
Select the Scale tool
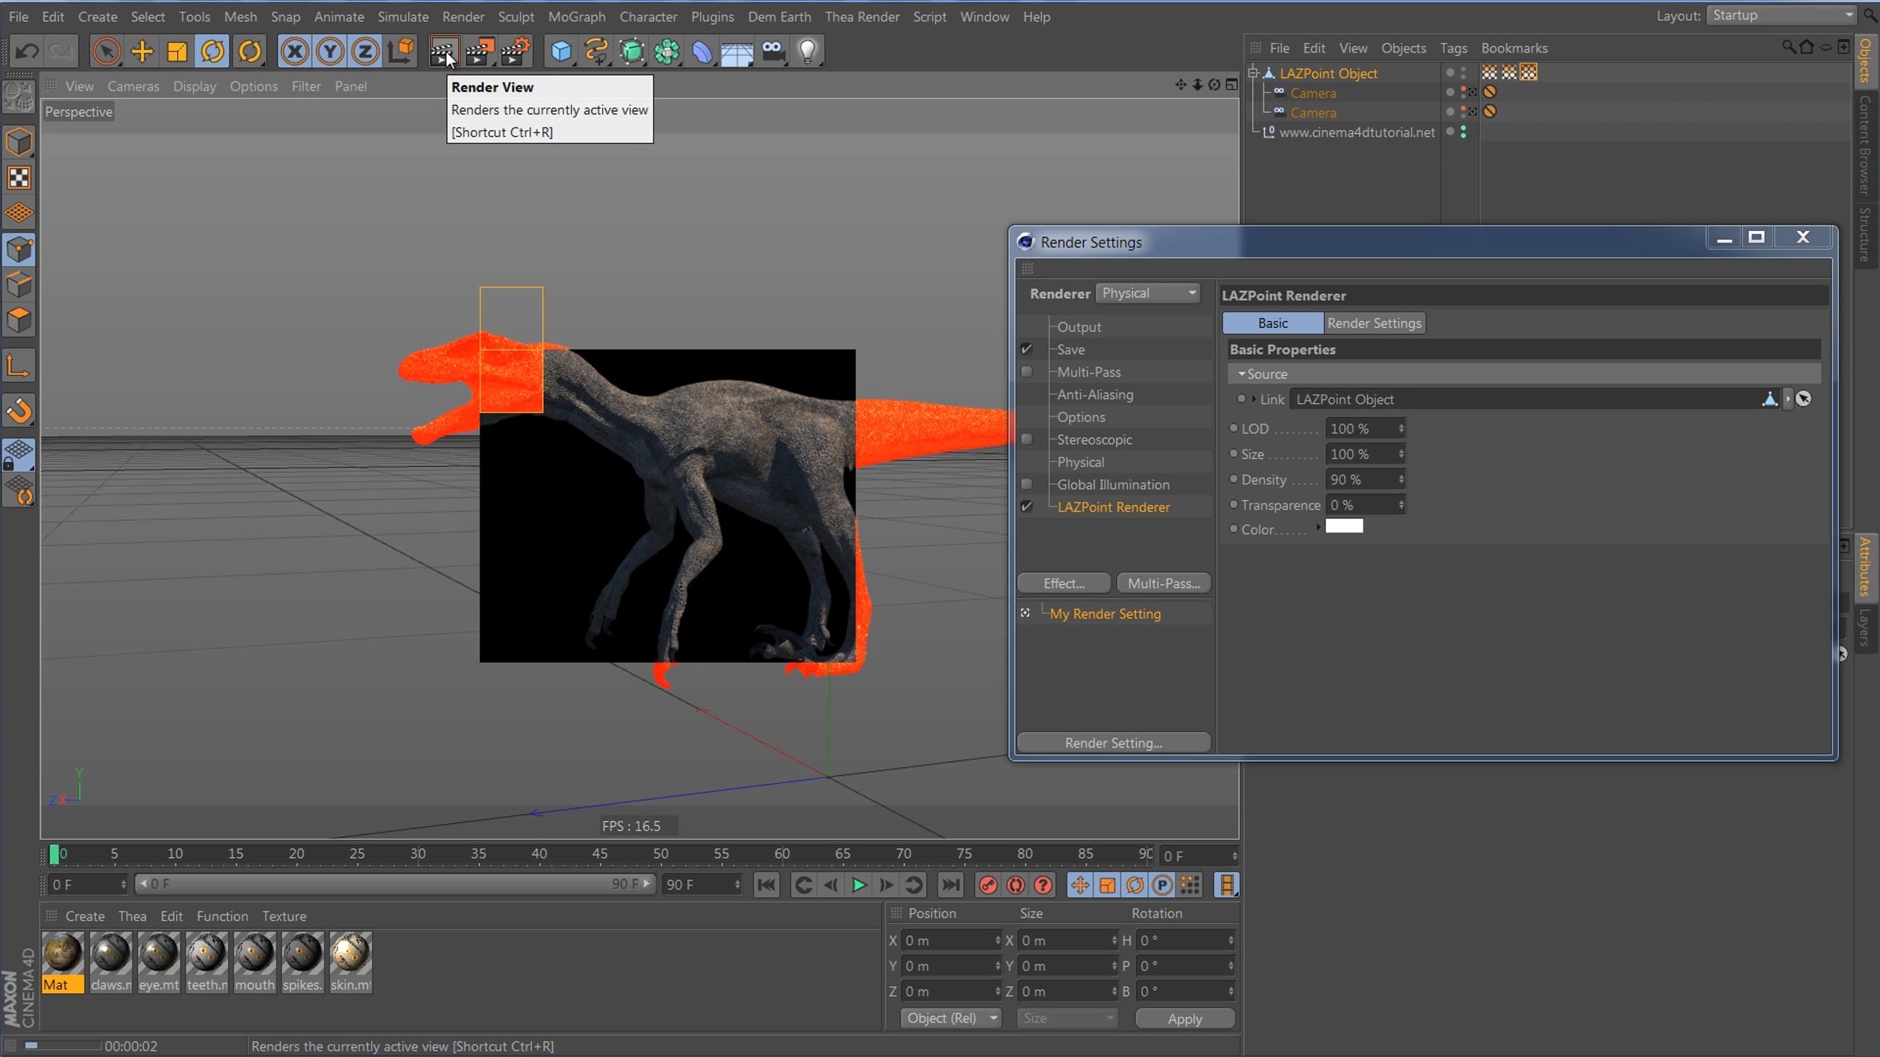(x=177, y=52)
